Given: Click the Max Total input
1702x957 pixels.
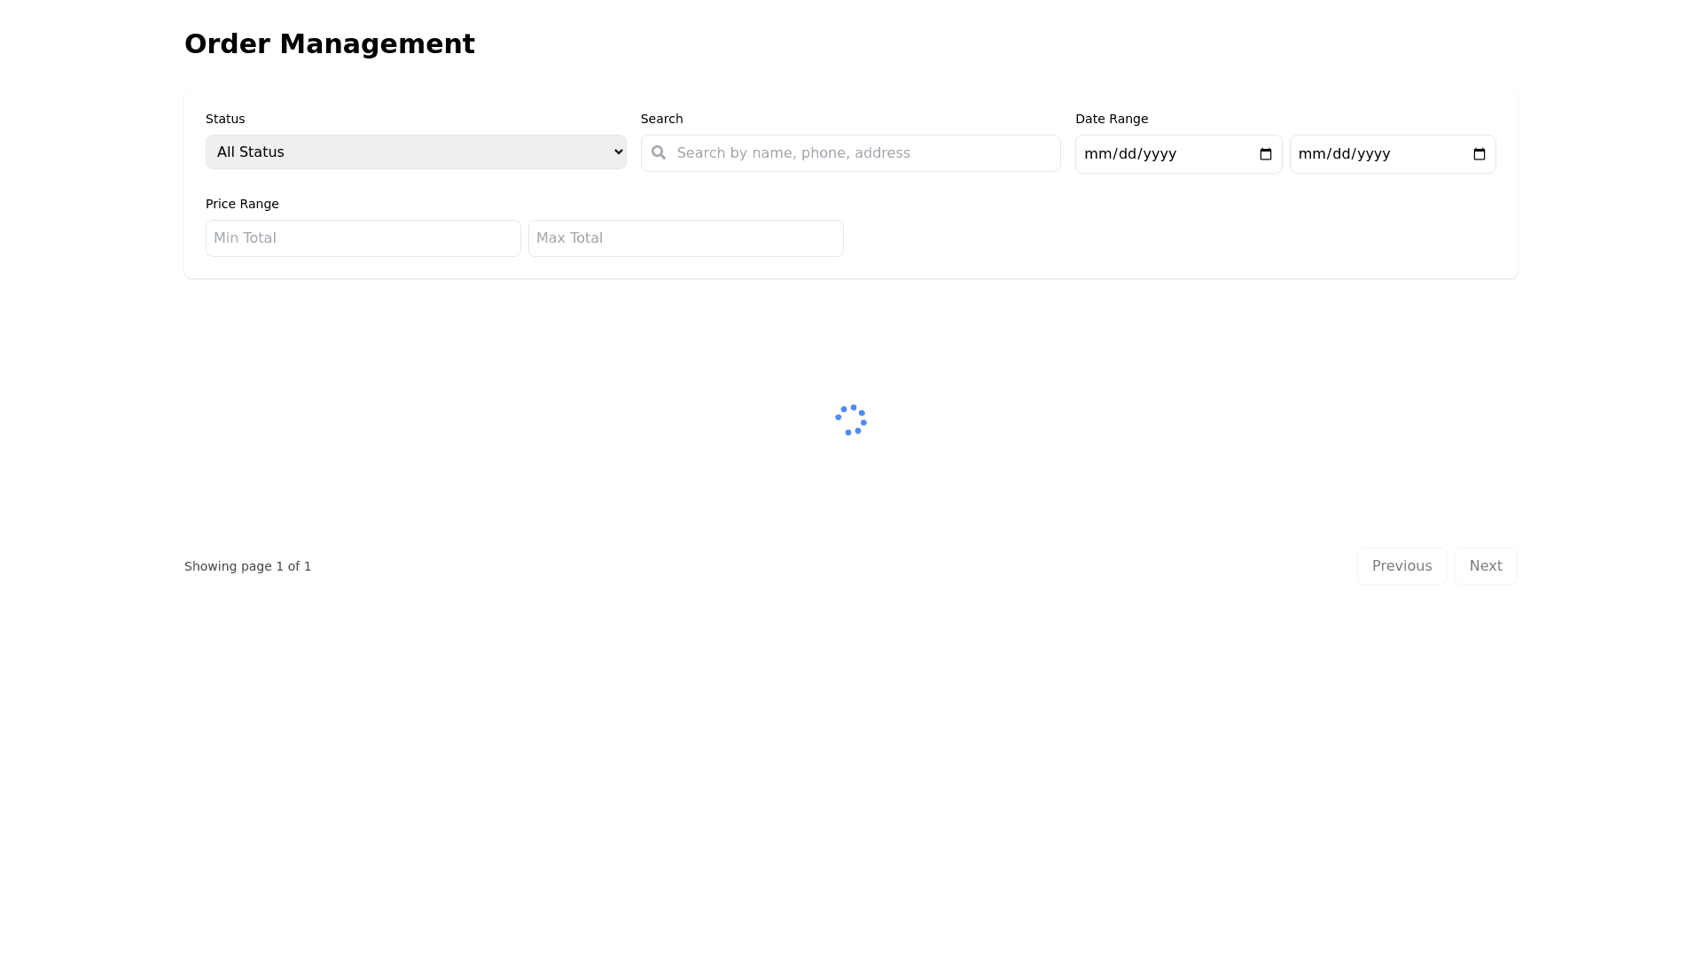Looking at the screenshot, I should point(685,238).
